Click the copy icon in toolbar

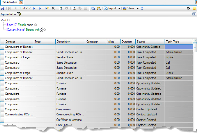coord(93,8)
